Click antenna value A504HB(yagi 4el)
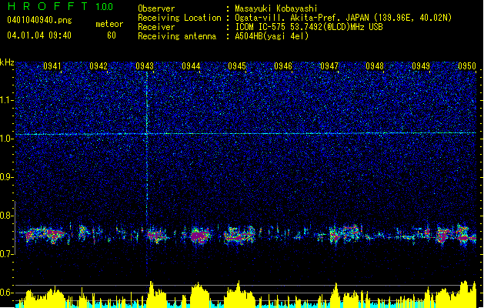This screenshot has height=308, width=484. pos(272,36)
